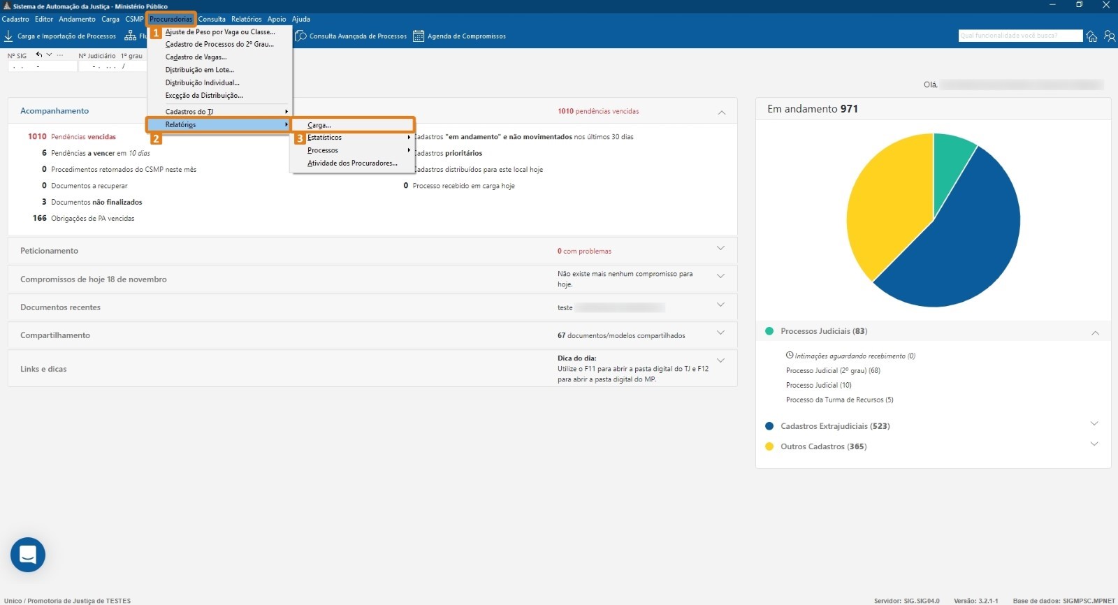Open Processo da Turma de Recursos (5)
Image resolution: width=1118 pixels, height=605 pixels.
pyautogui.click(x=839, y=400)
